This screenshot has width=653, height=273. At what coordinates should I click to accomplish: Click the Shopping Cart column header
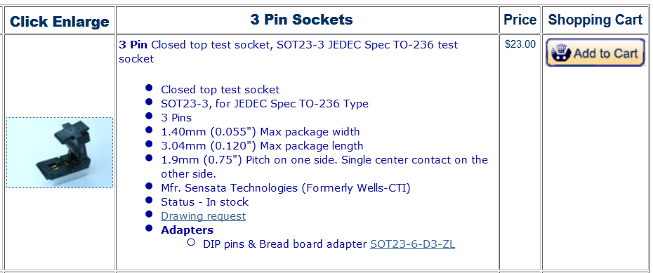[x=595, y=20]
